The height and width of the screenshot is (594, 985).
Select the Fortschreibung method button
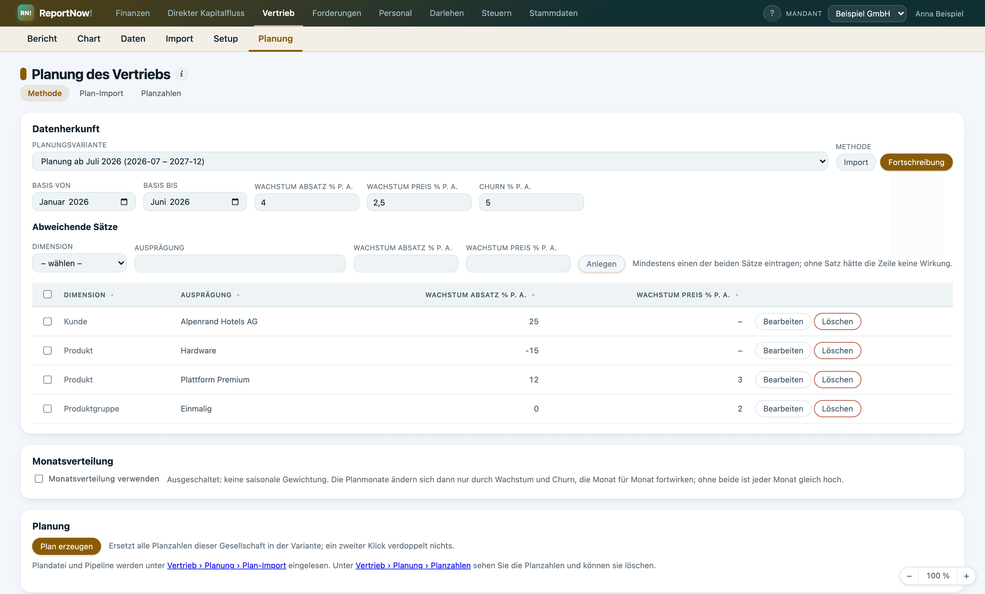click(x=916, y=162)
